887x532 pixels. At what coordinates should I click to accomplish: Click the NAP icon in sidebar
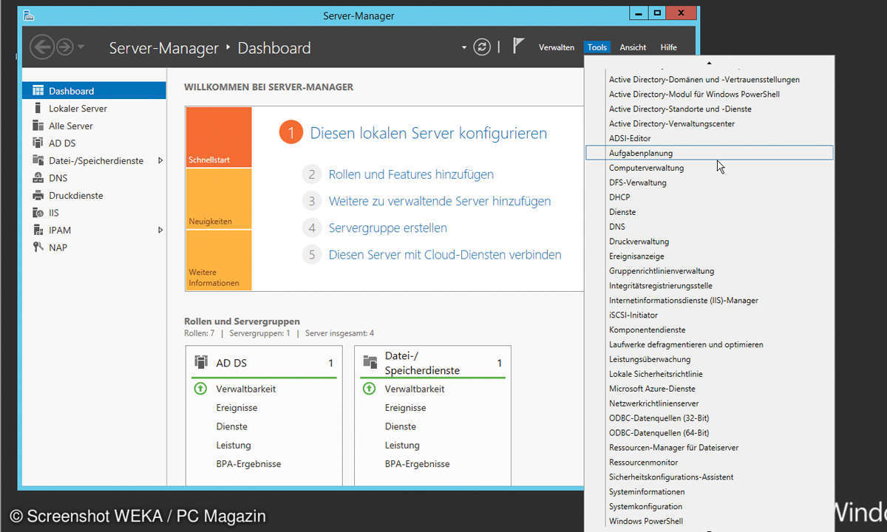pos(38,247)
